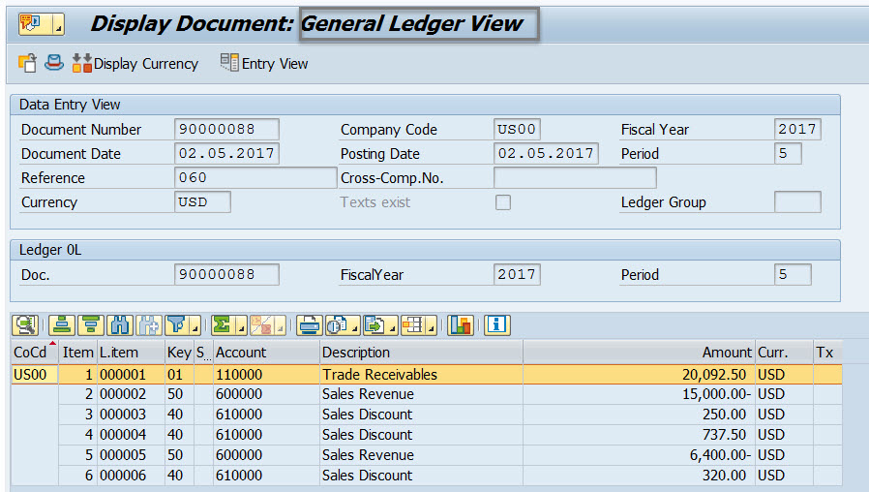
Task: Select the US00 company code cell
Action: [x=35, y=375]
